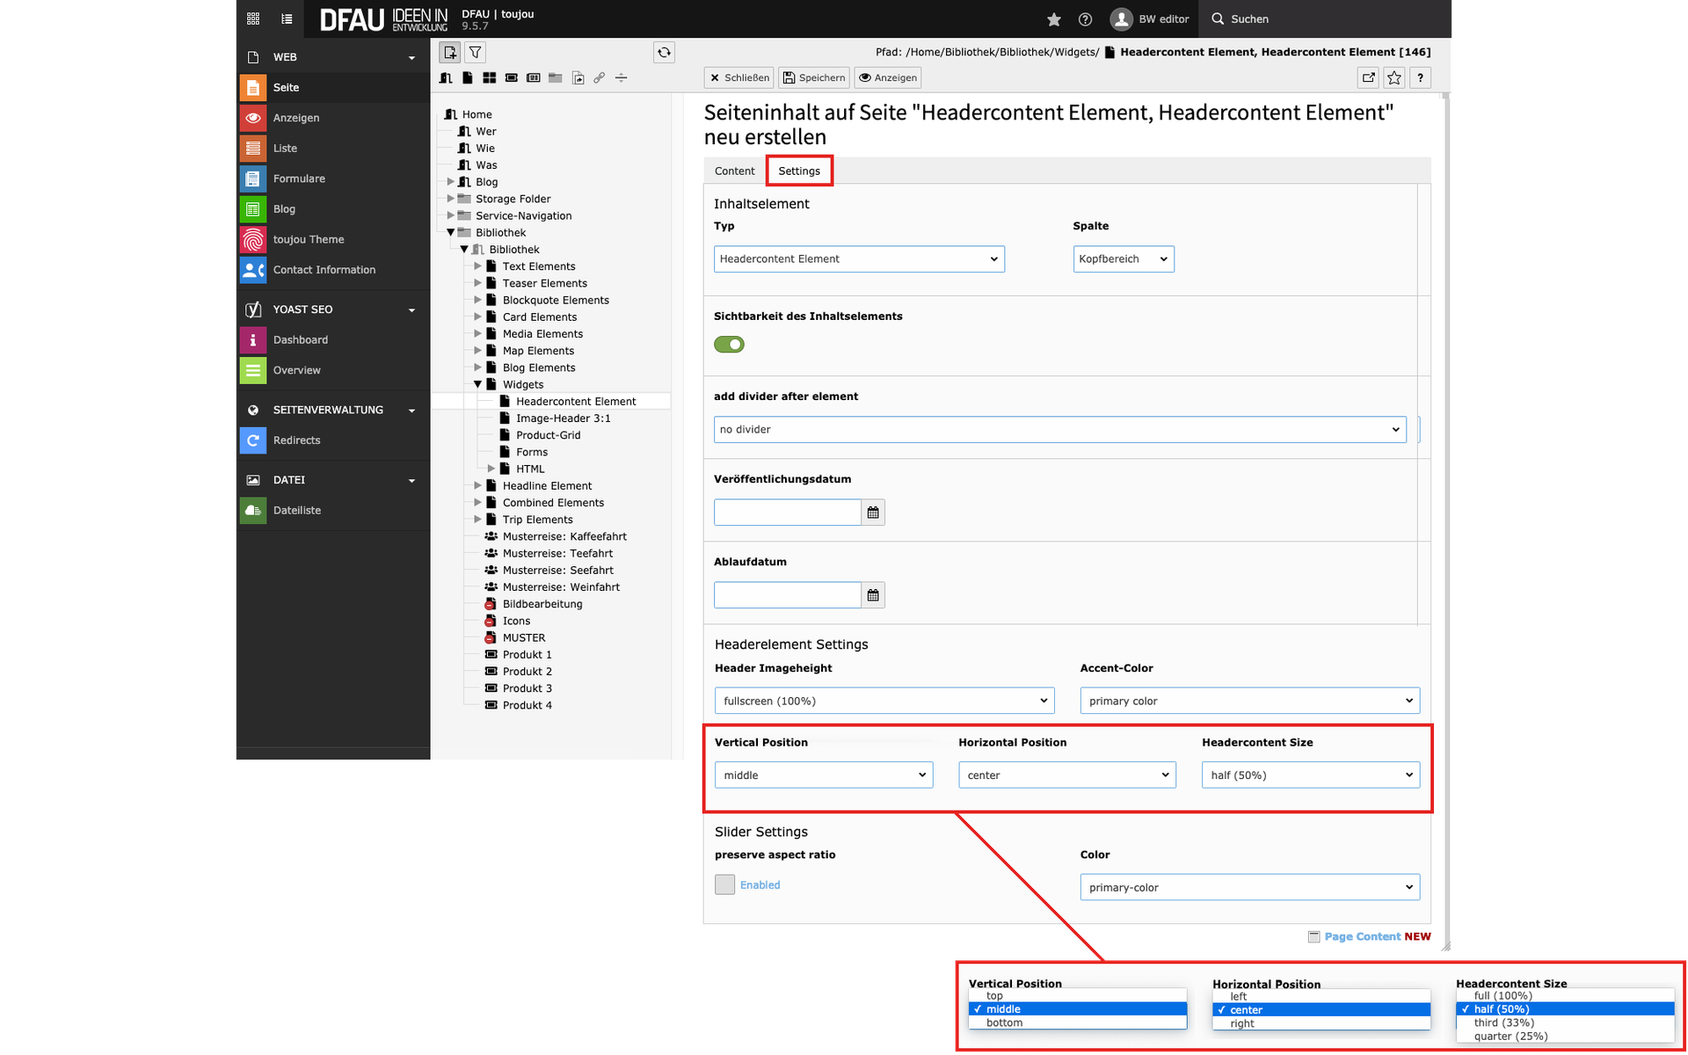This screenshot has height=1055, width=1688.
Task: Open the Redirects module icon
Action: tap(253, 440)
